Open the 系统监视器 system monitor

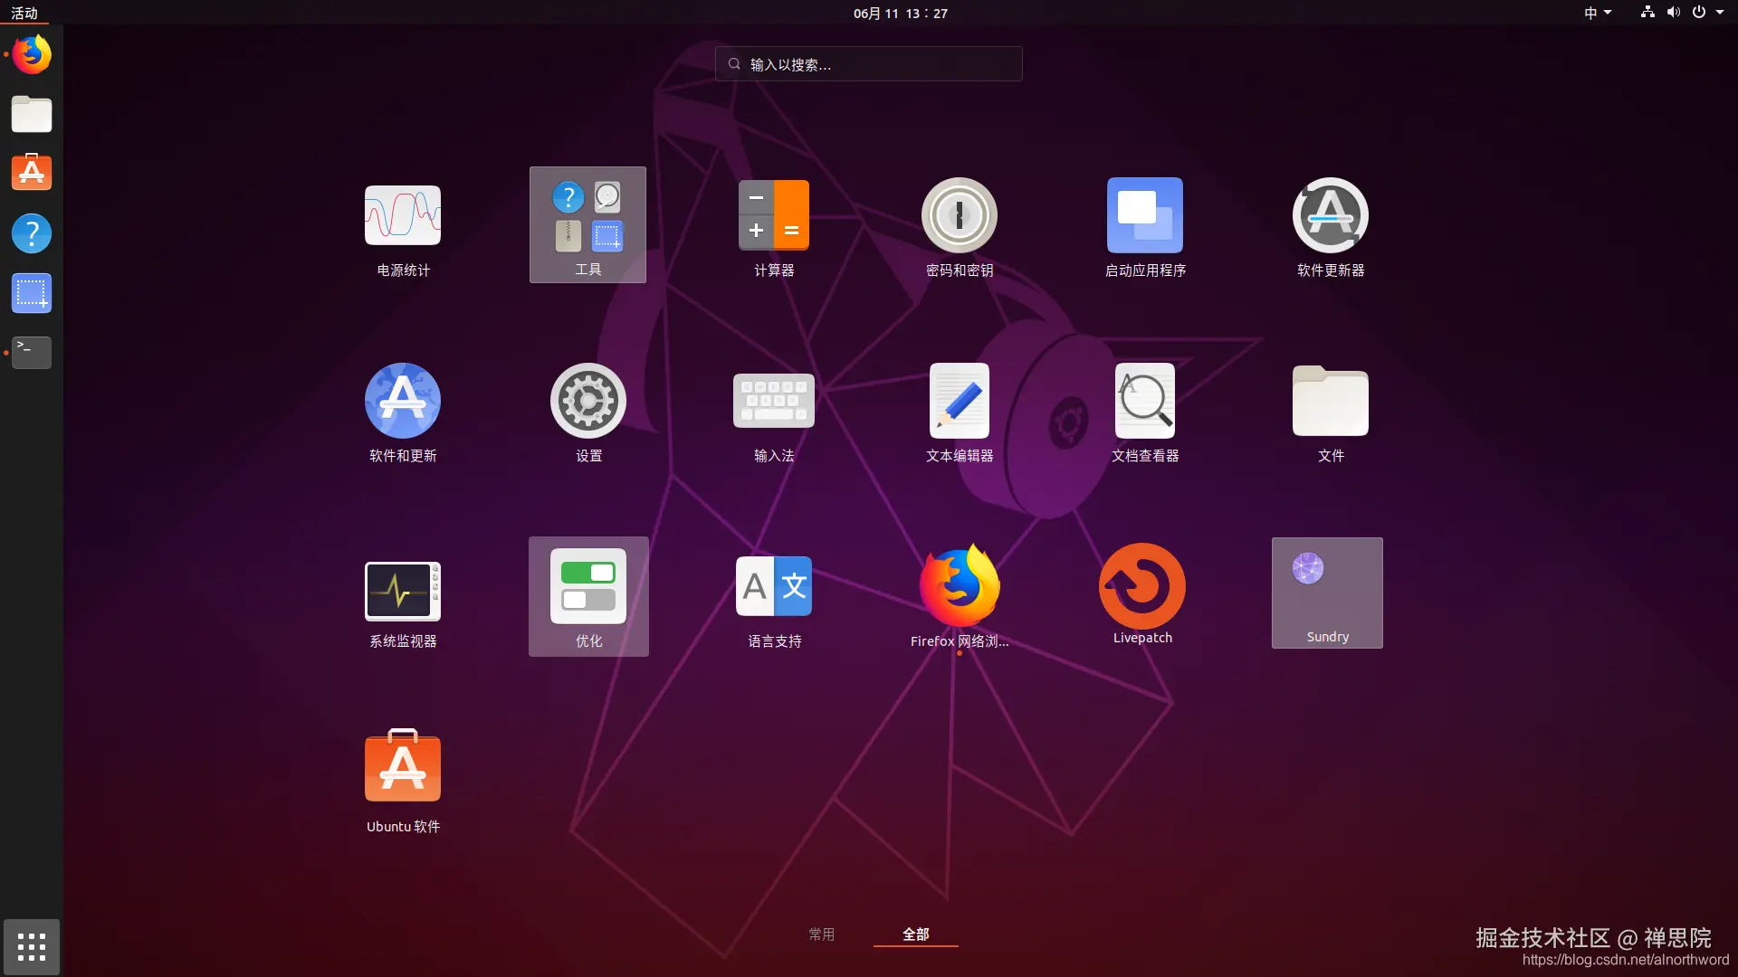(x=403, y=593)
